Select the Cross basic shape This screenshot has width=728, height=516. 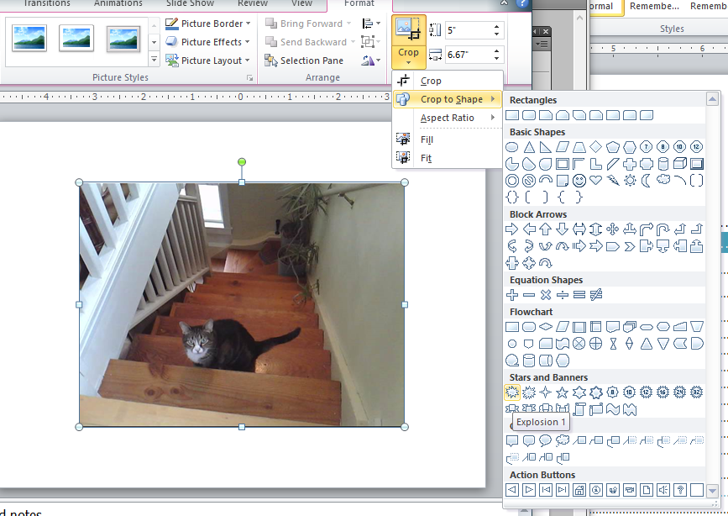click(x=630, y=164)
